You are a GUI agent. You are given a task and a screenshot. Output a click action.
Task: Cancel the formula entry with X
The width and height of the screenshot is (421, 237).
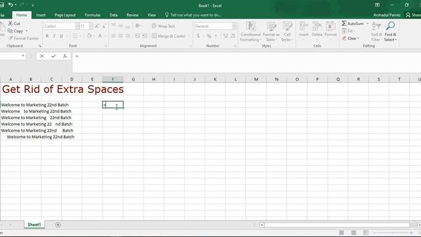pyautogui.click(x=41, y=56)
